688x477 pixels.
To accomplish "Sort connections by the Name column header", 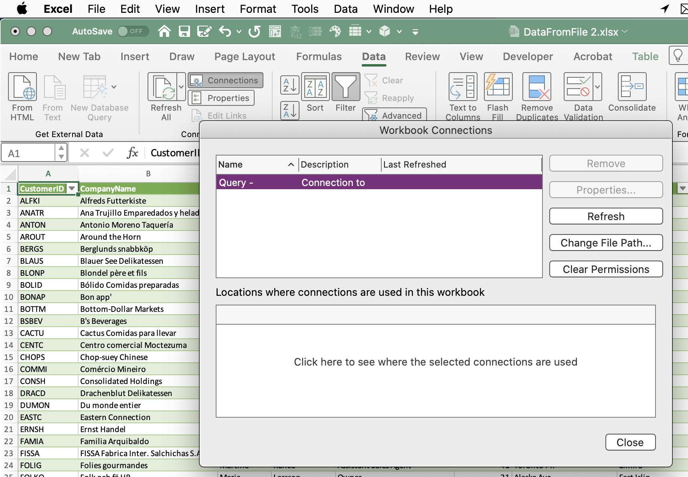I will coord(257,164).
